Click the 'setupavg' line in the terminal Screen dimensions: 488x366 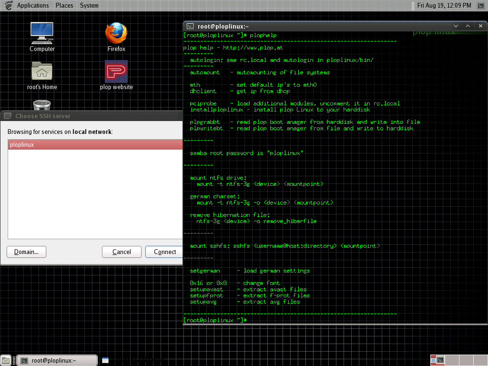tap(245, 302)
